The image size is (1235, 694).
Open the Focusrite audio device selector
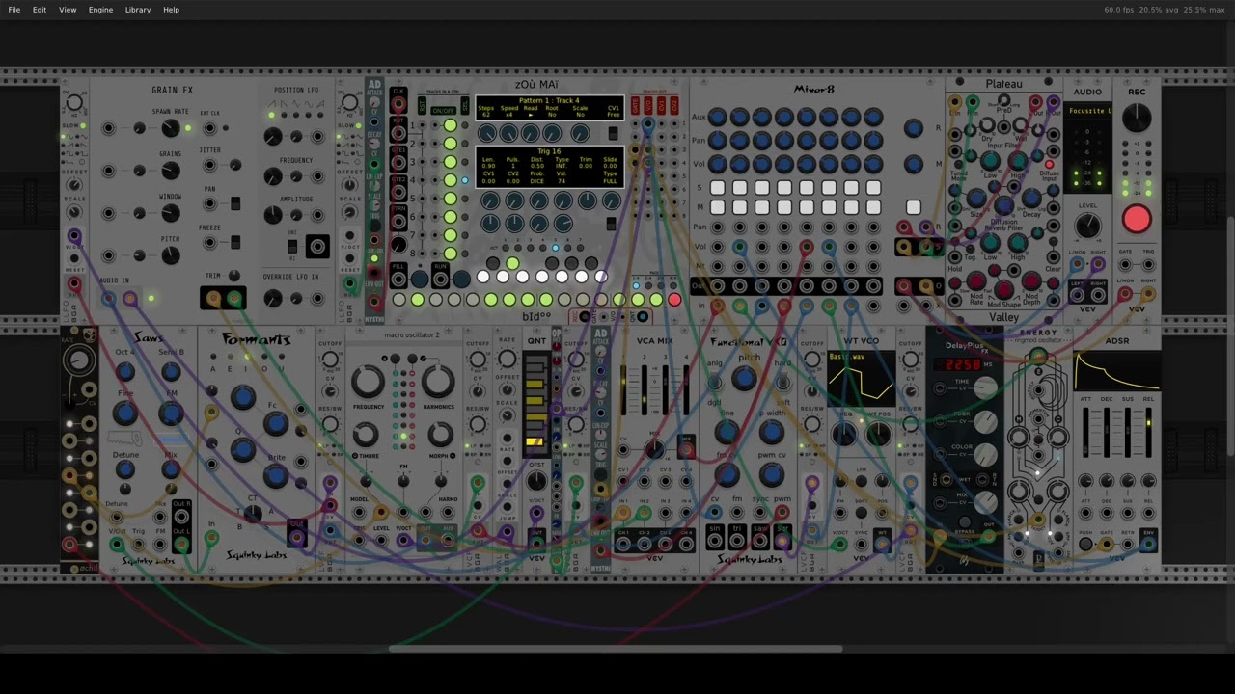pyautogui.click(x=1088, y=111)
